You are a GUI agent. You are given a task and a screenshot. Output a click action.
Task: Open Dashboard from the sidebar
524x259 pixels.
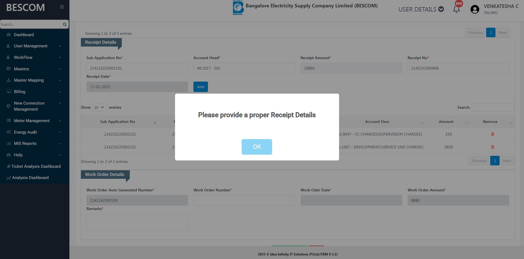coord(24,35)
